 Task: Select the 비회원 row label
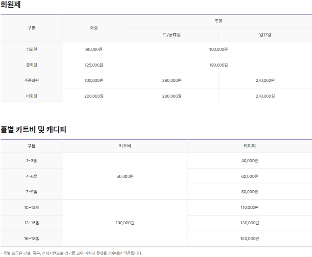[x=32, y=96]
